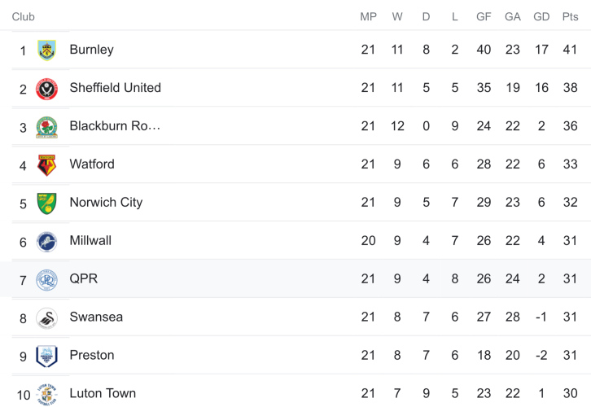Click the Luton Town crest icon
The image size is (591, 407).
pyautogui.click(x=46, y=394)
